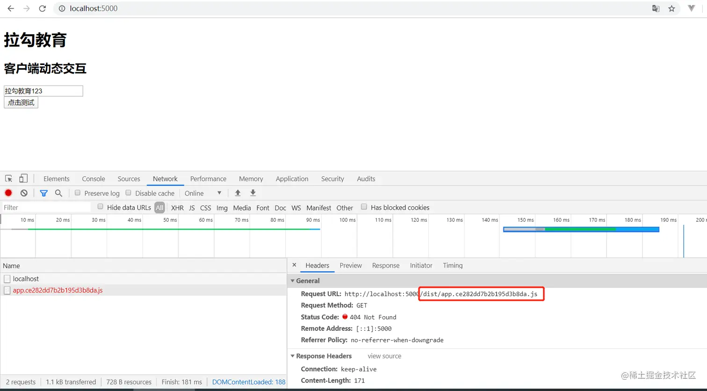This screenshot has width=707, height=391.
Task: Click the Name column header
Action: pyautogui.click(x=143, y=266)
